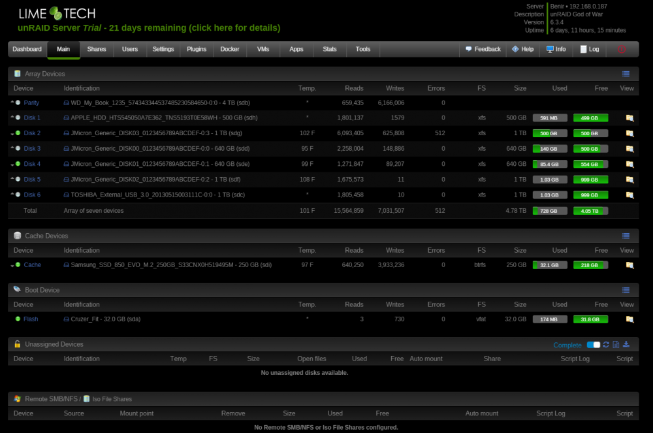Click the Unassigned Devices refresh icon
The image size is (653, 433).
coord(606,344)
